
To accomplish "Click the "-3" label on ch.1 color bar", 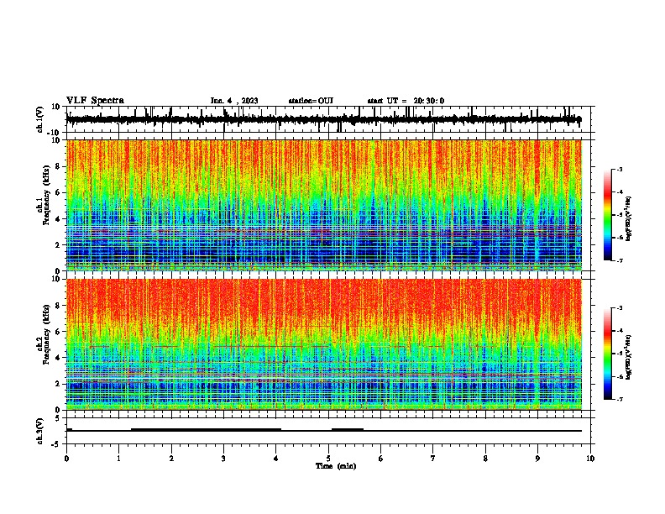I will (x=620, y=169).
